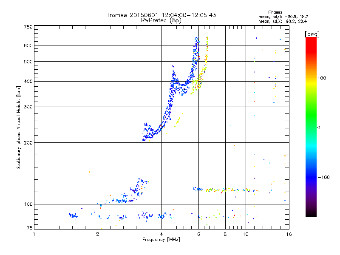This screenshot has width=340, height=255.
Task: Click the x-axis label "1"
Action: point(34,234)
